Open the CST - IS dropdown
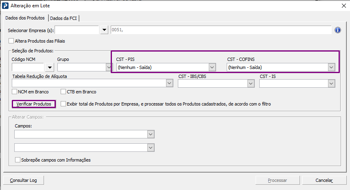Image resolution: width=350 pixels, height=190 pixels. [x=331, y=83]
